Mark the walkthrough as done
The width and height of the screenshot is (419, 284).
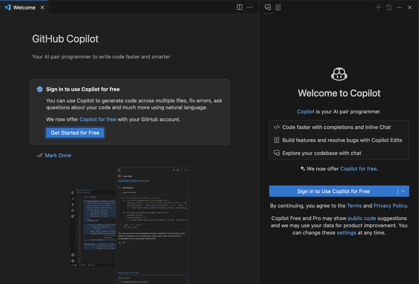(x=58, y=155)
